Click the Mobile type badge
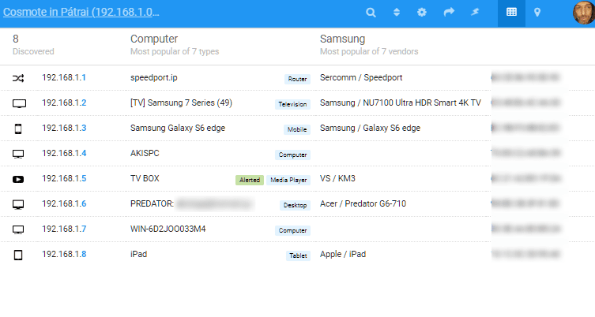Image resolution: width=595 pixels, height=317 pixels. coord(297,129)
